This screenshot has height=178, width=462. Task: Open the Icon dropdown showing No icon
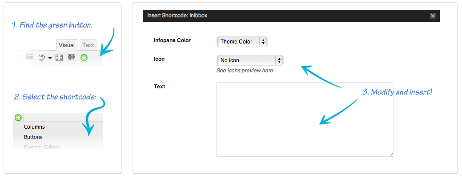250,60
